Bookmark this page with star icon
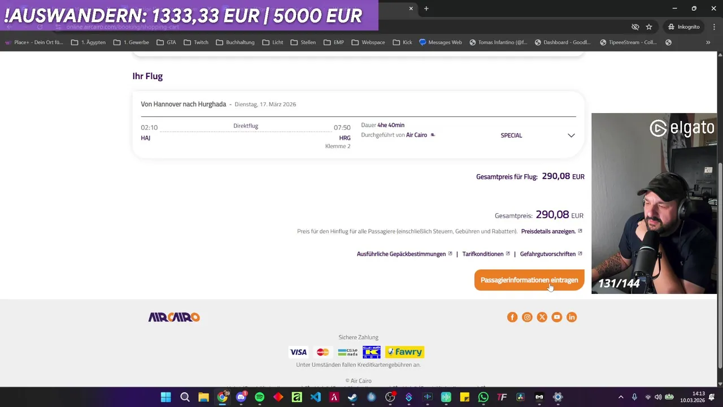The image size is (723, 407). 649,27
